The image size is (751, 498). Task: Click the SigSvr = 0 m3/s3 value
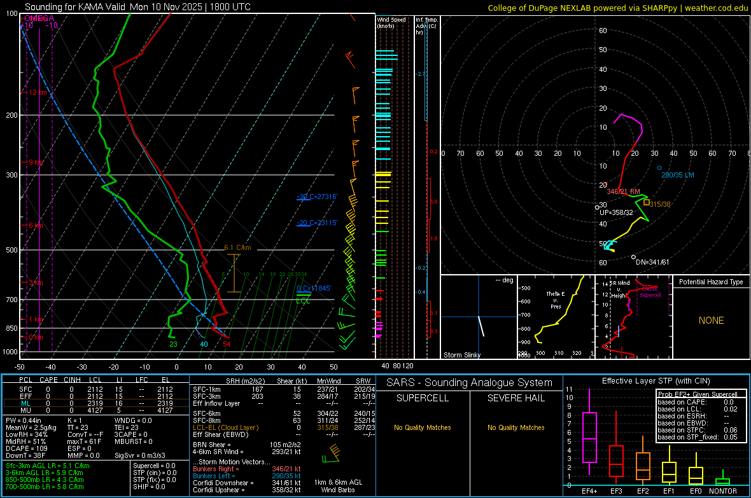pos(140,455)
